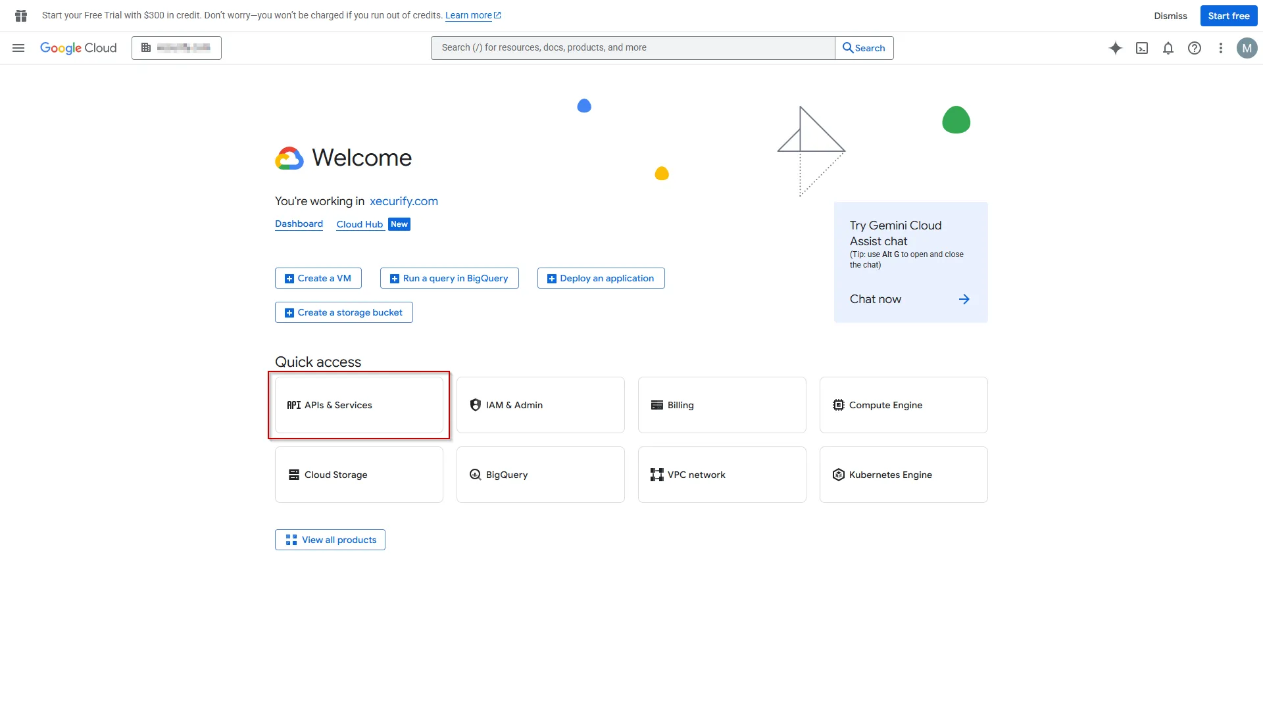Open the main navigation hamburger menu
Image resolution: width=1263 pixels, height=710 pixels.
tap(18, 48)
